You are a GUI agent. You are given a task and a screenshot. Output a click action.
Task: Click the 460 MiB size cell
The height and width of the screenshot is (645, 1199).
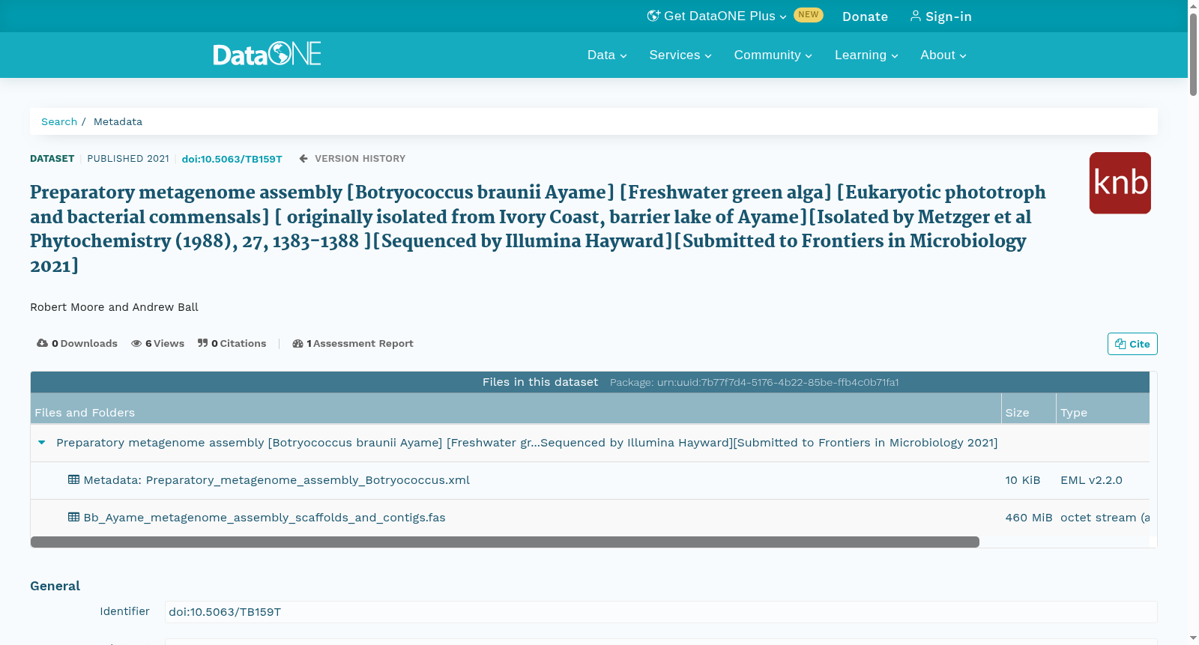[x=1029, y=518]
